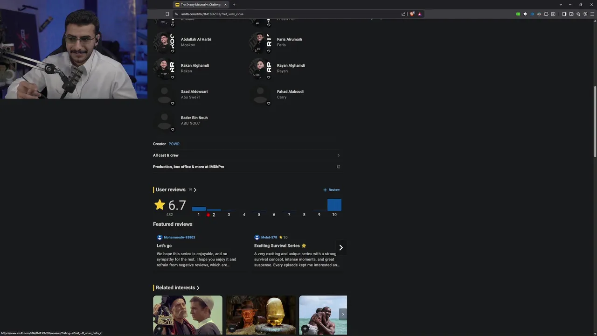Open Rayan Alghamdi's profile photo
The height and width of the screenshot is (336, 597).
260,68
